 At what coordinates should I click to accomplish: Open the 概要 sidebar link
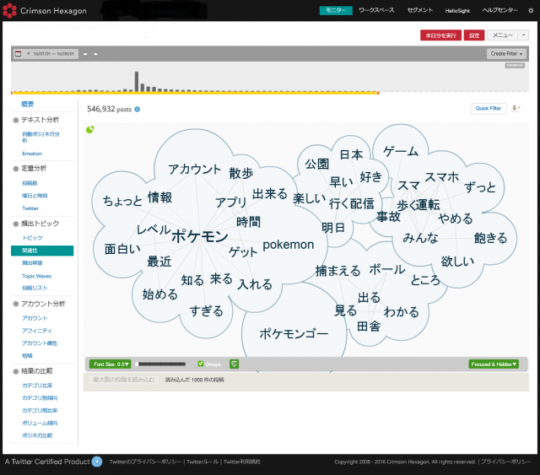point(28,104)
